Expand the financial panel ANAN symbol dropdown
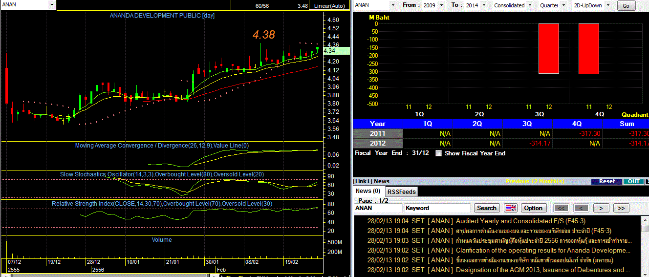The height and width of the screenshot is (277, 649). tap(394, 5)
